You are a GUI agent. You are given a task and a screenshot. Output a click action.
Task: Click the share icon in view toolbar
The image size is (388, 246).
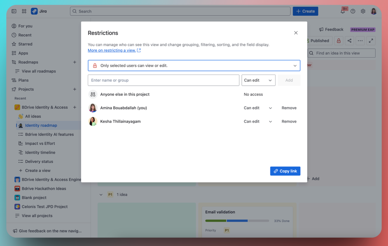(x=350, y=41)
